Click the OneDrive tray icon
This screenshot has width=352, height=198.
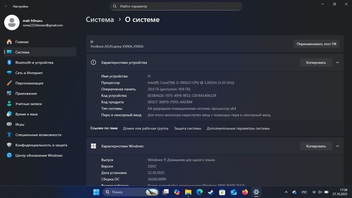[294, 192]
